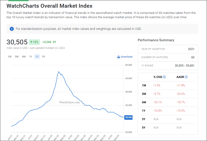The image size is (207, 141).
Task: Click the 30,505 price label on chart
Action: point(128,117)
